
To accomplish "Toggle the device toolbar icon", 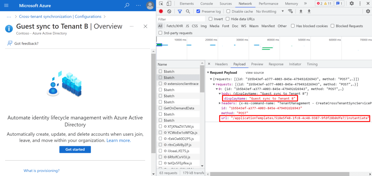I will tap(169, 4).
